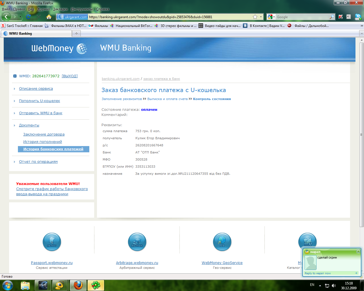Open the Журнал menu
The height and width of the screenshot is (291, 364).
click(44, 9)
